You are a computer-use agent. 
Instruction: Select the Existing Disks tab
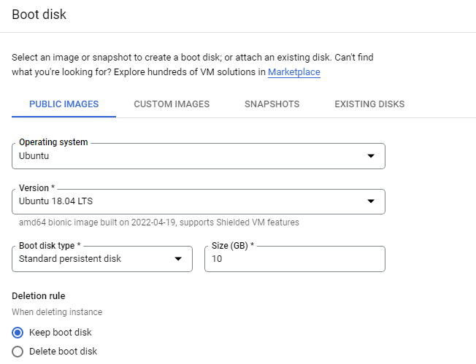(x=369, y=104)
